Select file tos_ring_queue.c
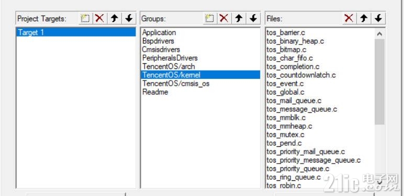Image resolution: width=404 pixels, height=196 pixels. [x=294, y=177]
